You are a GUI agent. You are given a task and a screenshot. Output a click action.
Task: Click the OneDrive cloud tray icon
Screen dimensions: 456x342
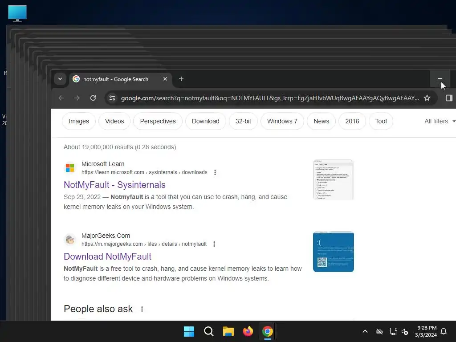(x=379, y=331)
